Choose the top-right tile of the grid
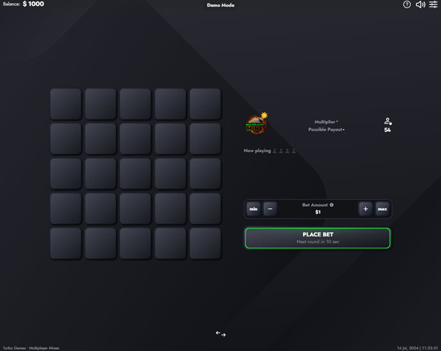The width and height of the screenshot is (441, 351). pos(204,104)
